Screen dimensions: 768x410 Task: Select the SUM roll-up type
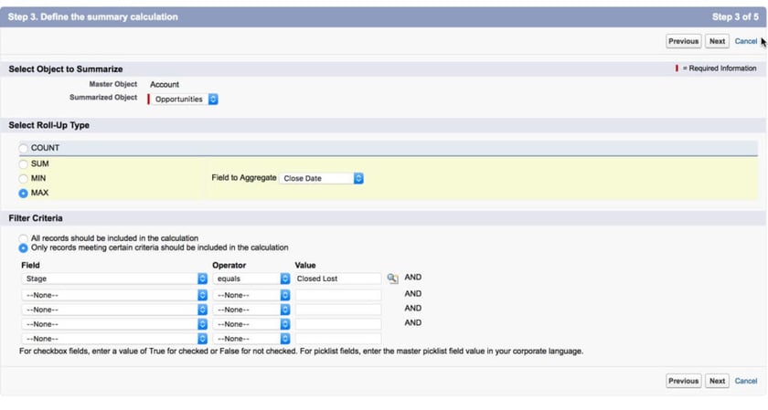tap(23, 163)
